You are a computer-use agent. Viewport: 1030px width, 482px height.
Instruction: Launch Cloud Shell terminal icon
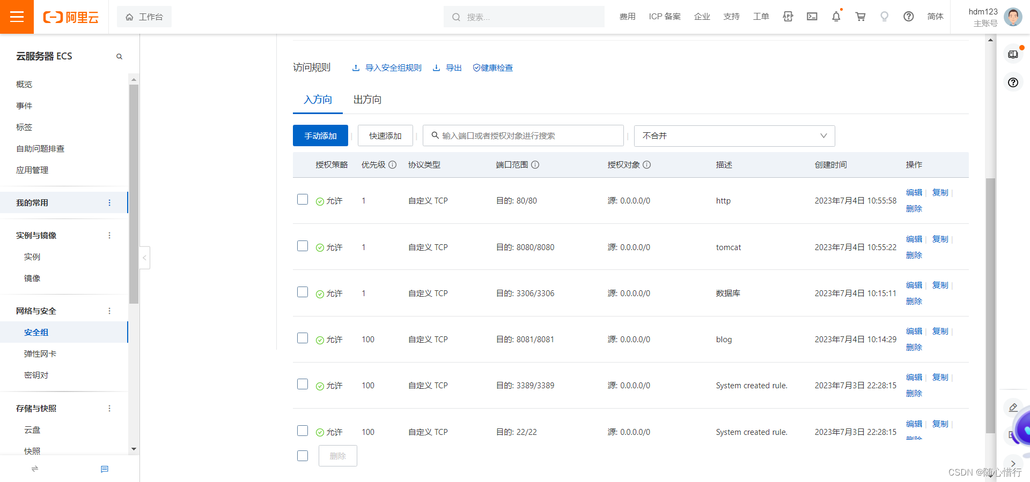(812, 17)
